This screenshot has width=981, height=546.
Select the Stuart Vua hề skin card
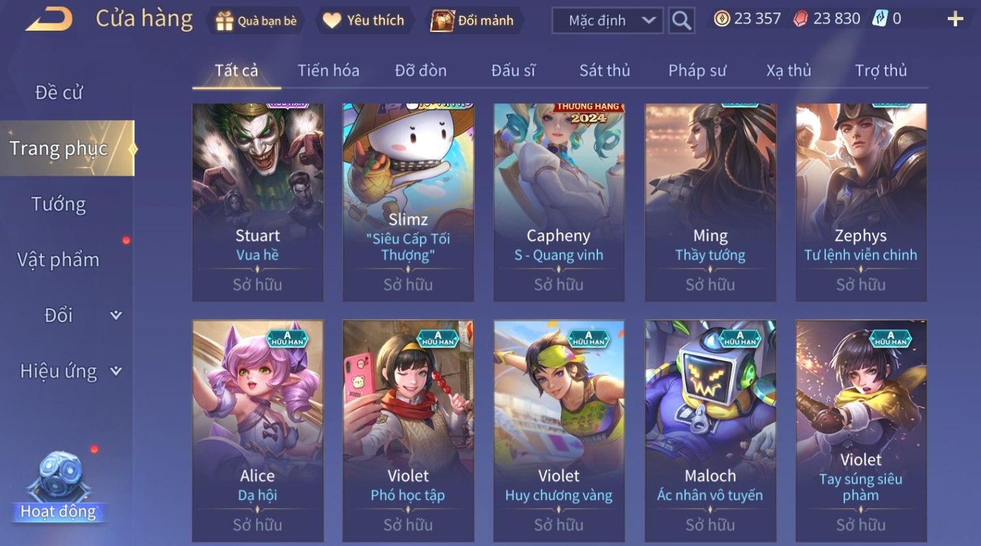click(258, 202)
